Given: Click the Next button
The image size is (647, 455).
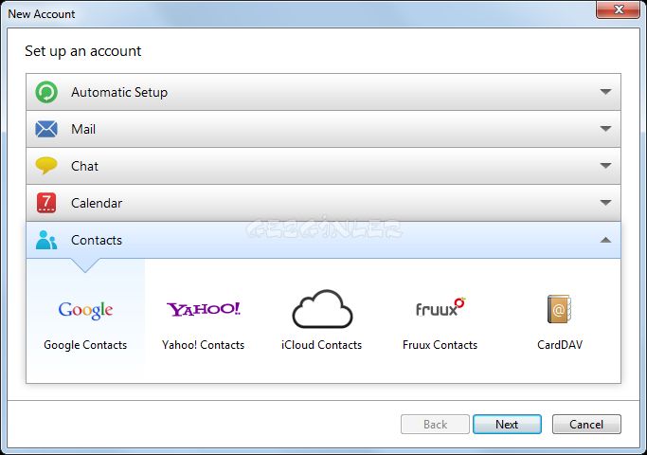Looking at the screenshot, I should 507,424.
